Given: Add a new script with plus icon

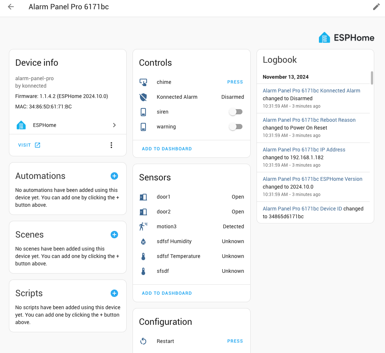Looking at the screenshot, I should [x=114, y=293].
